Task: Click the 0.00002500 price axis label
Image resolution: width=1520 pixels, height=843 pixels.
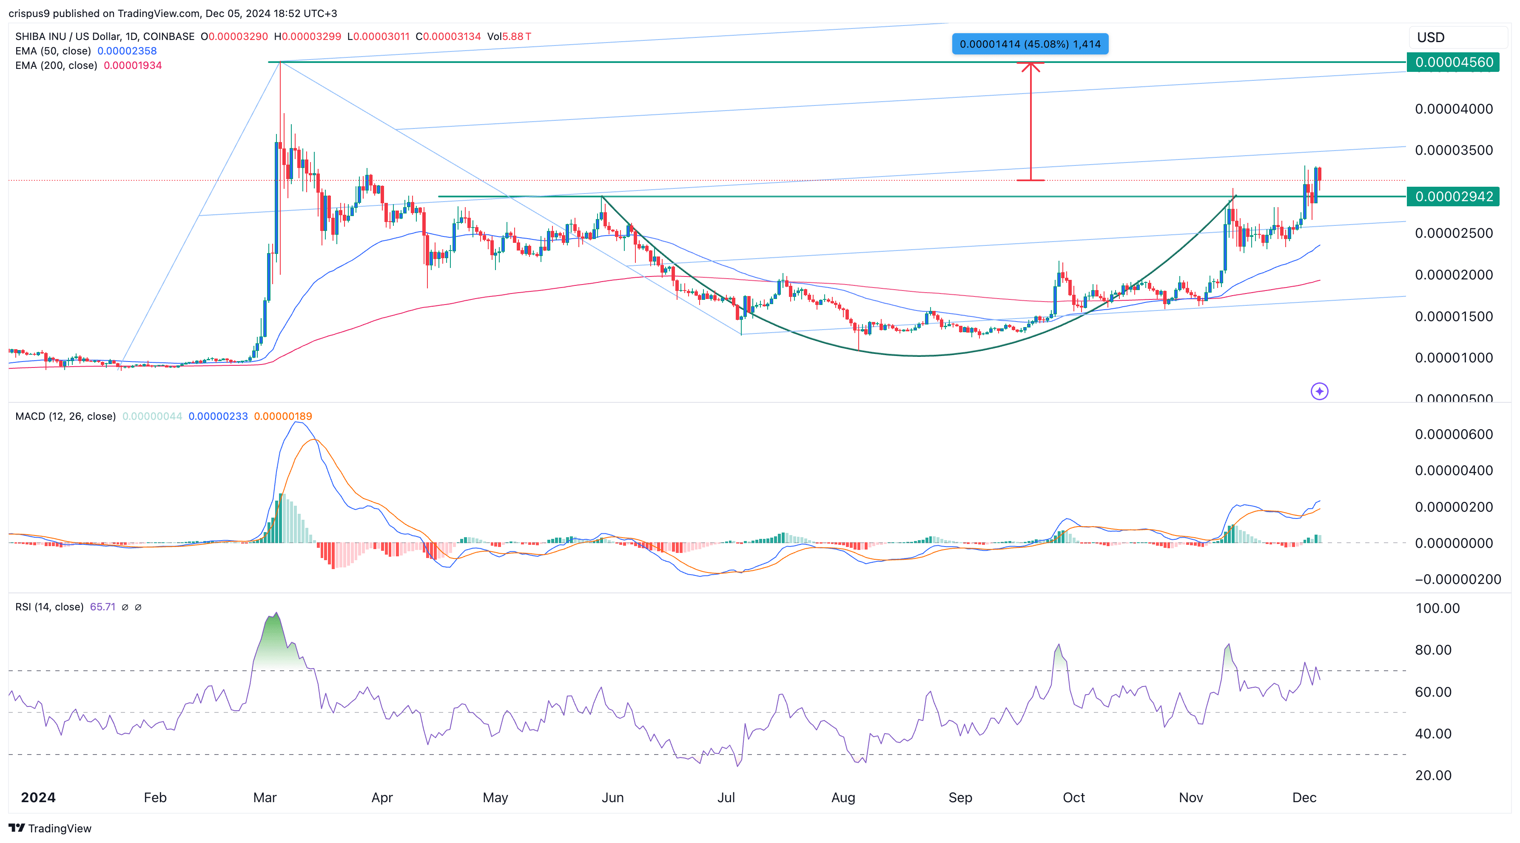Action: click(x=1454, y=233)
